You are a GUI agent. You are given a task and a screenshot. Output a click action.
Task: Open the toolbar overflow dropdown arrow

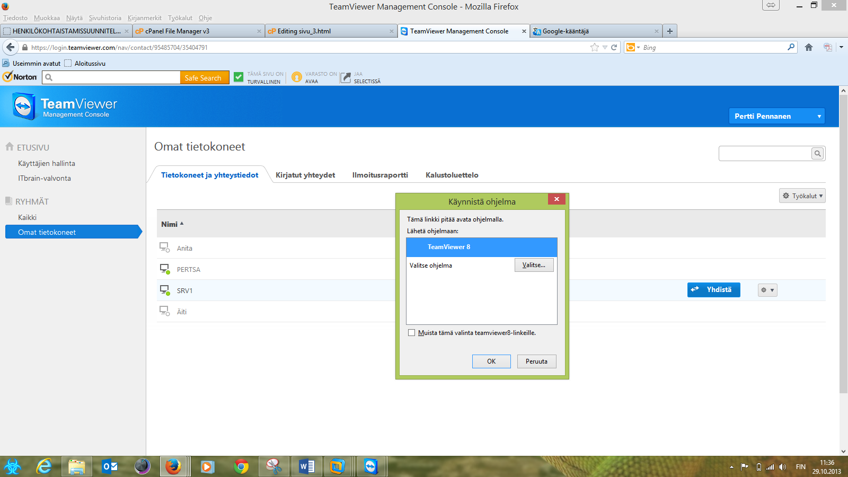tap(841, 47)
